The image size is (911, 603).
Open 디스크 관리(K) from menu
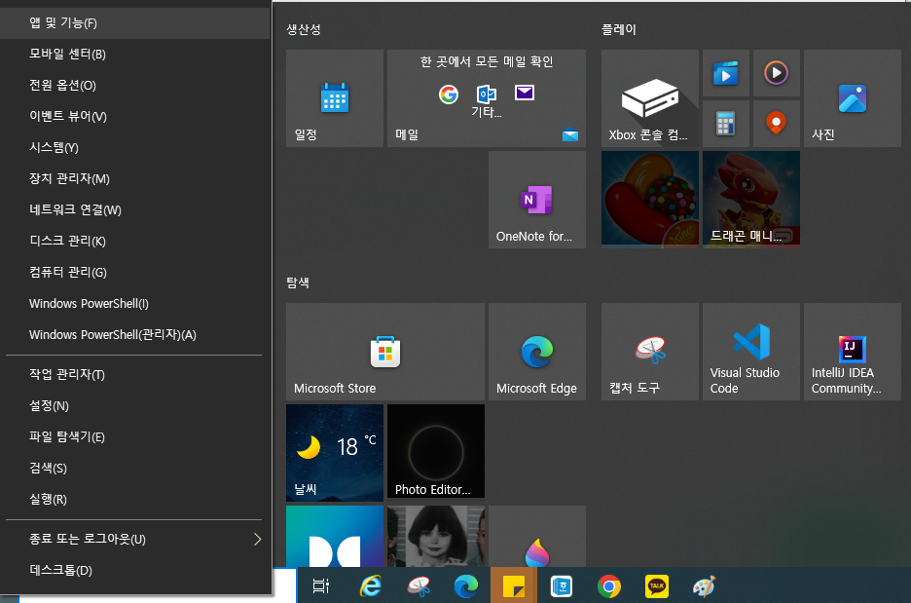click(134, 241)
